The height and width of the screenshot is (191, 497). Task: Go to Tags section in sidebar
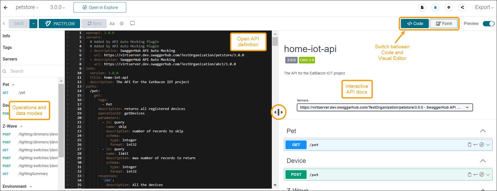7,48
